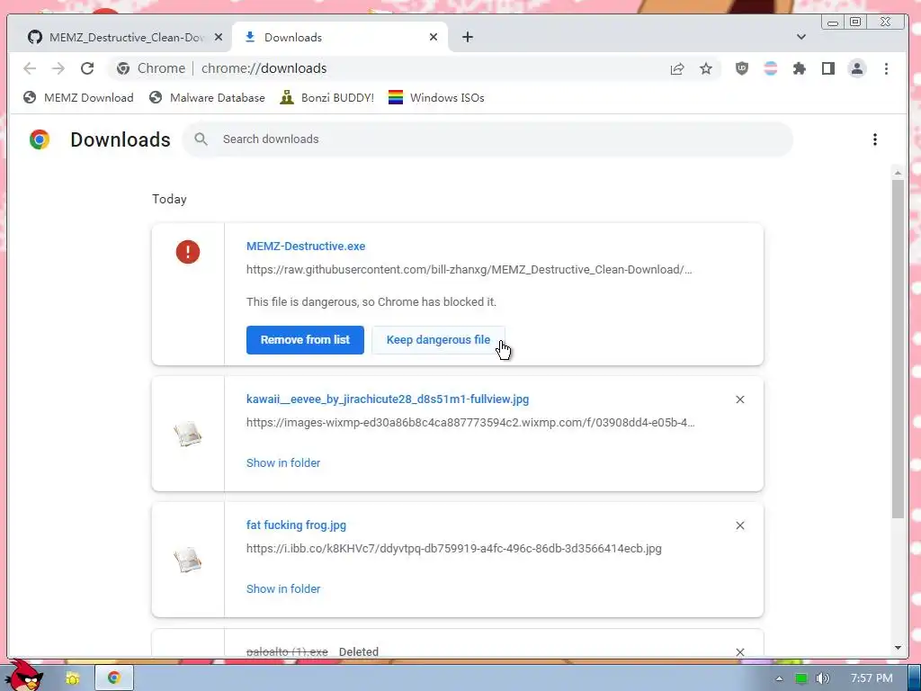
Task: Click the chrome://downloads address text
Action: point(264,68)
